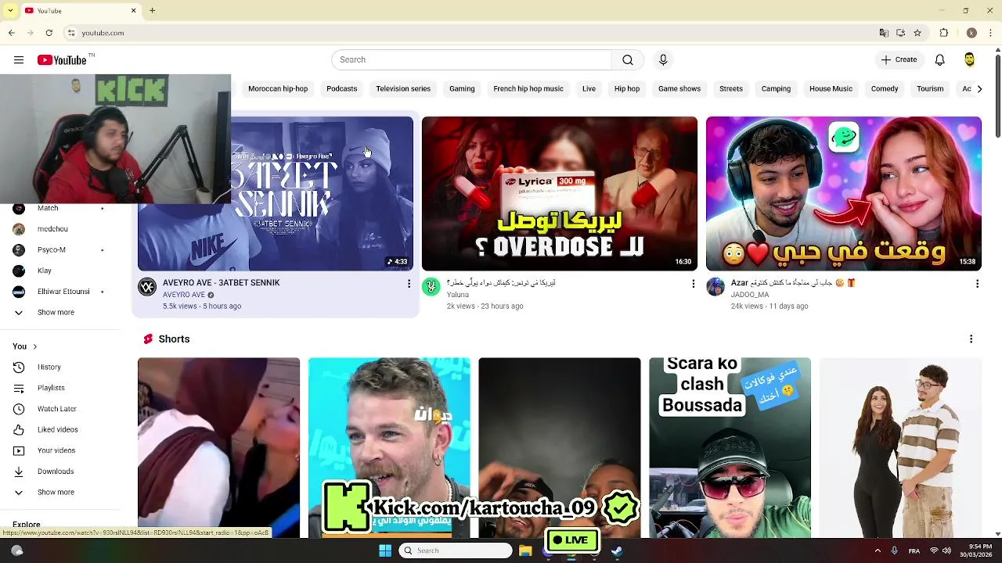Go back in browser toolbar
The width and height of the screenshot is (1002, 563).
(x=12, y=33)
